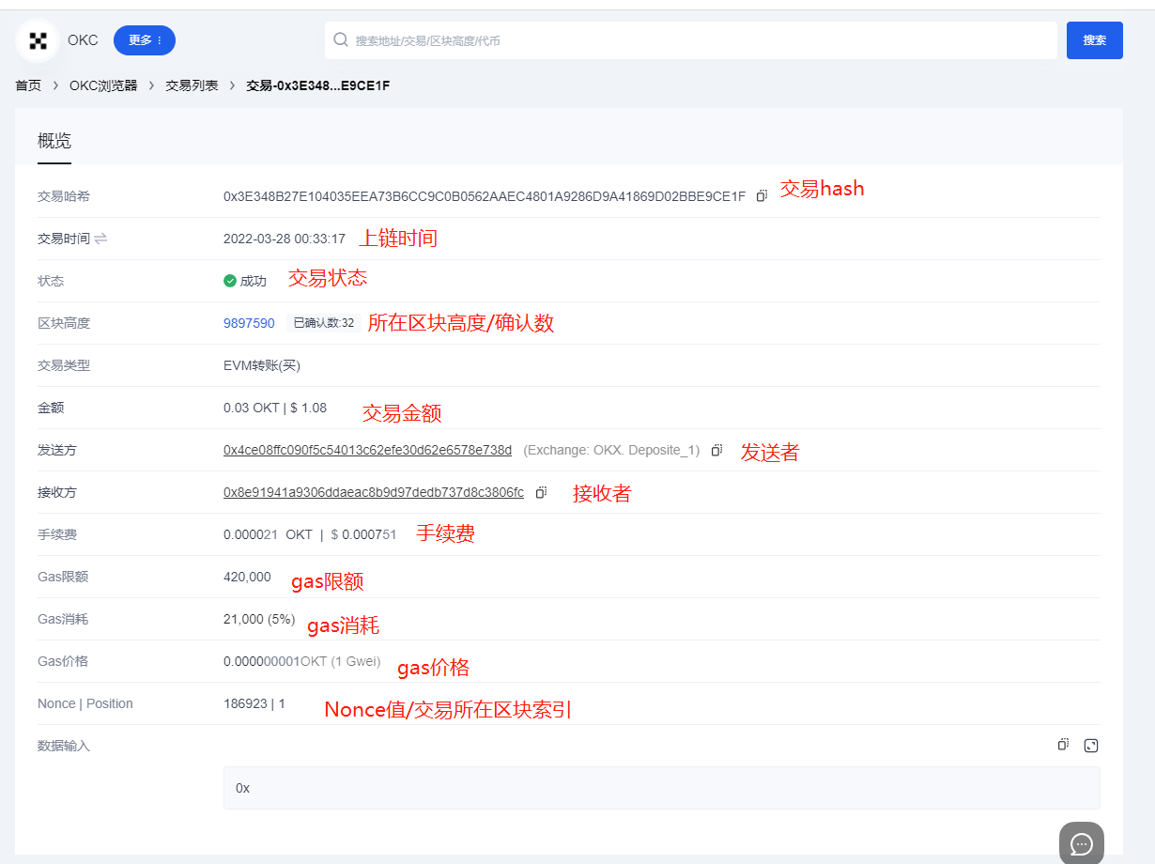Image resolution: width=1155 pixels, height=864 pixels.
Task: Copy the transaction hash using its copy icon
Action: [x=761, y=195]
